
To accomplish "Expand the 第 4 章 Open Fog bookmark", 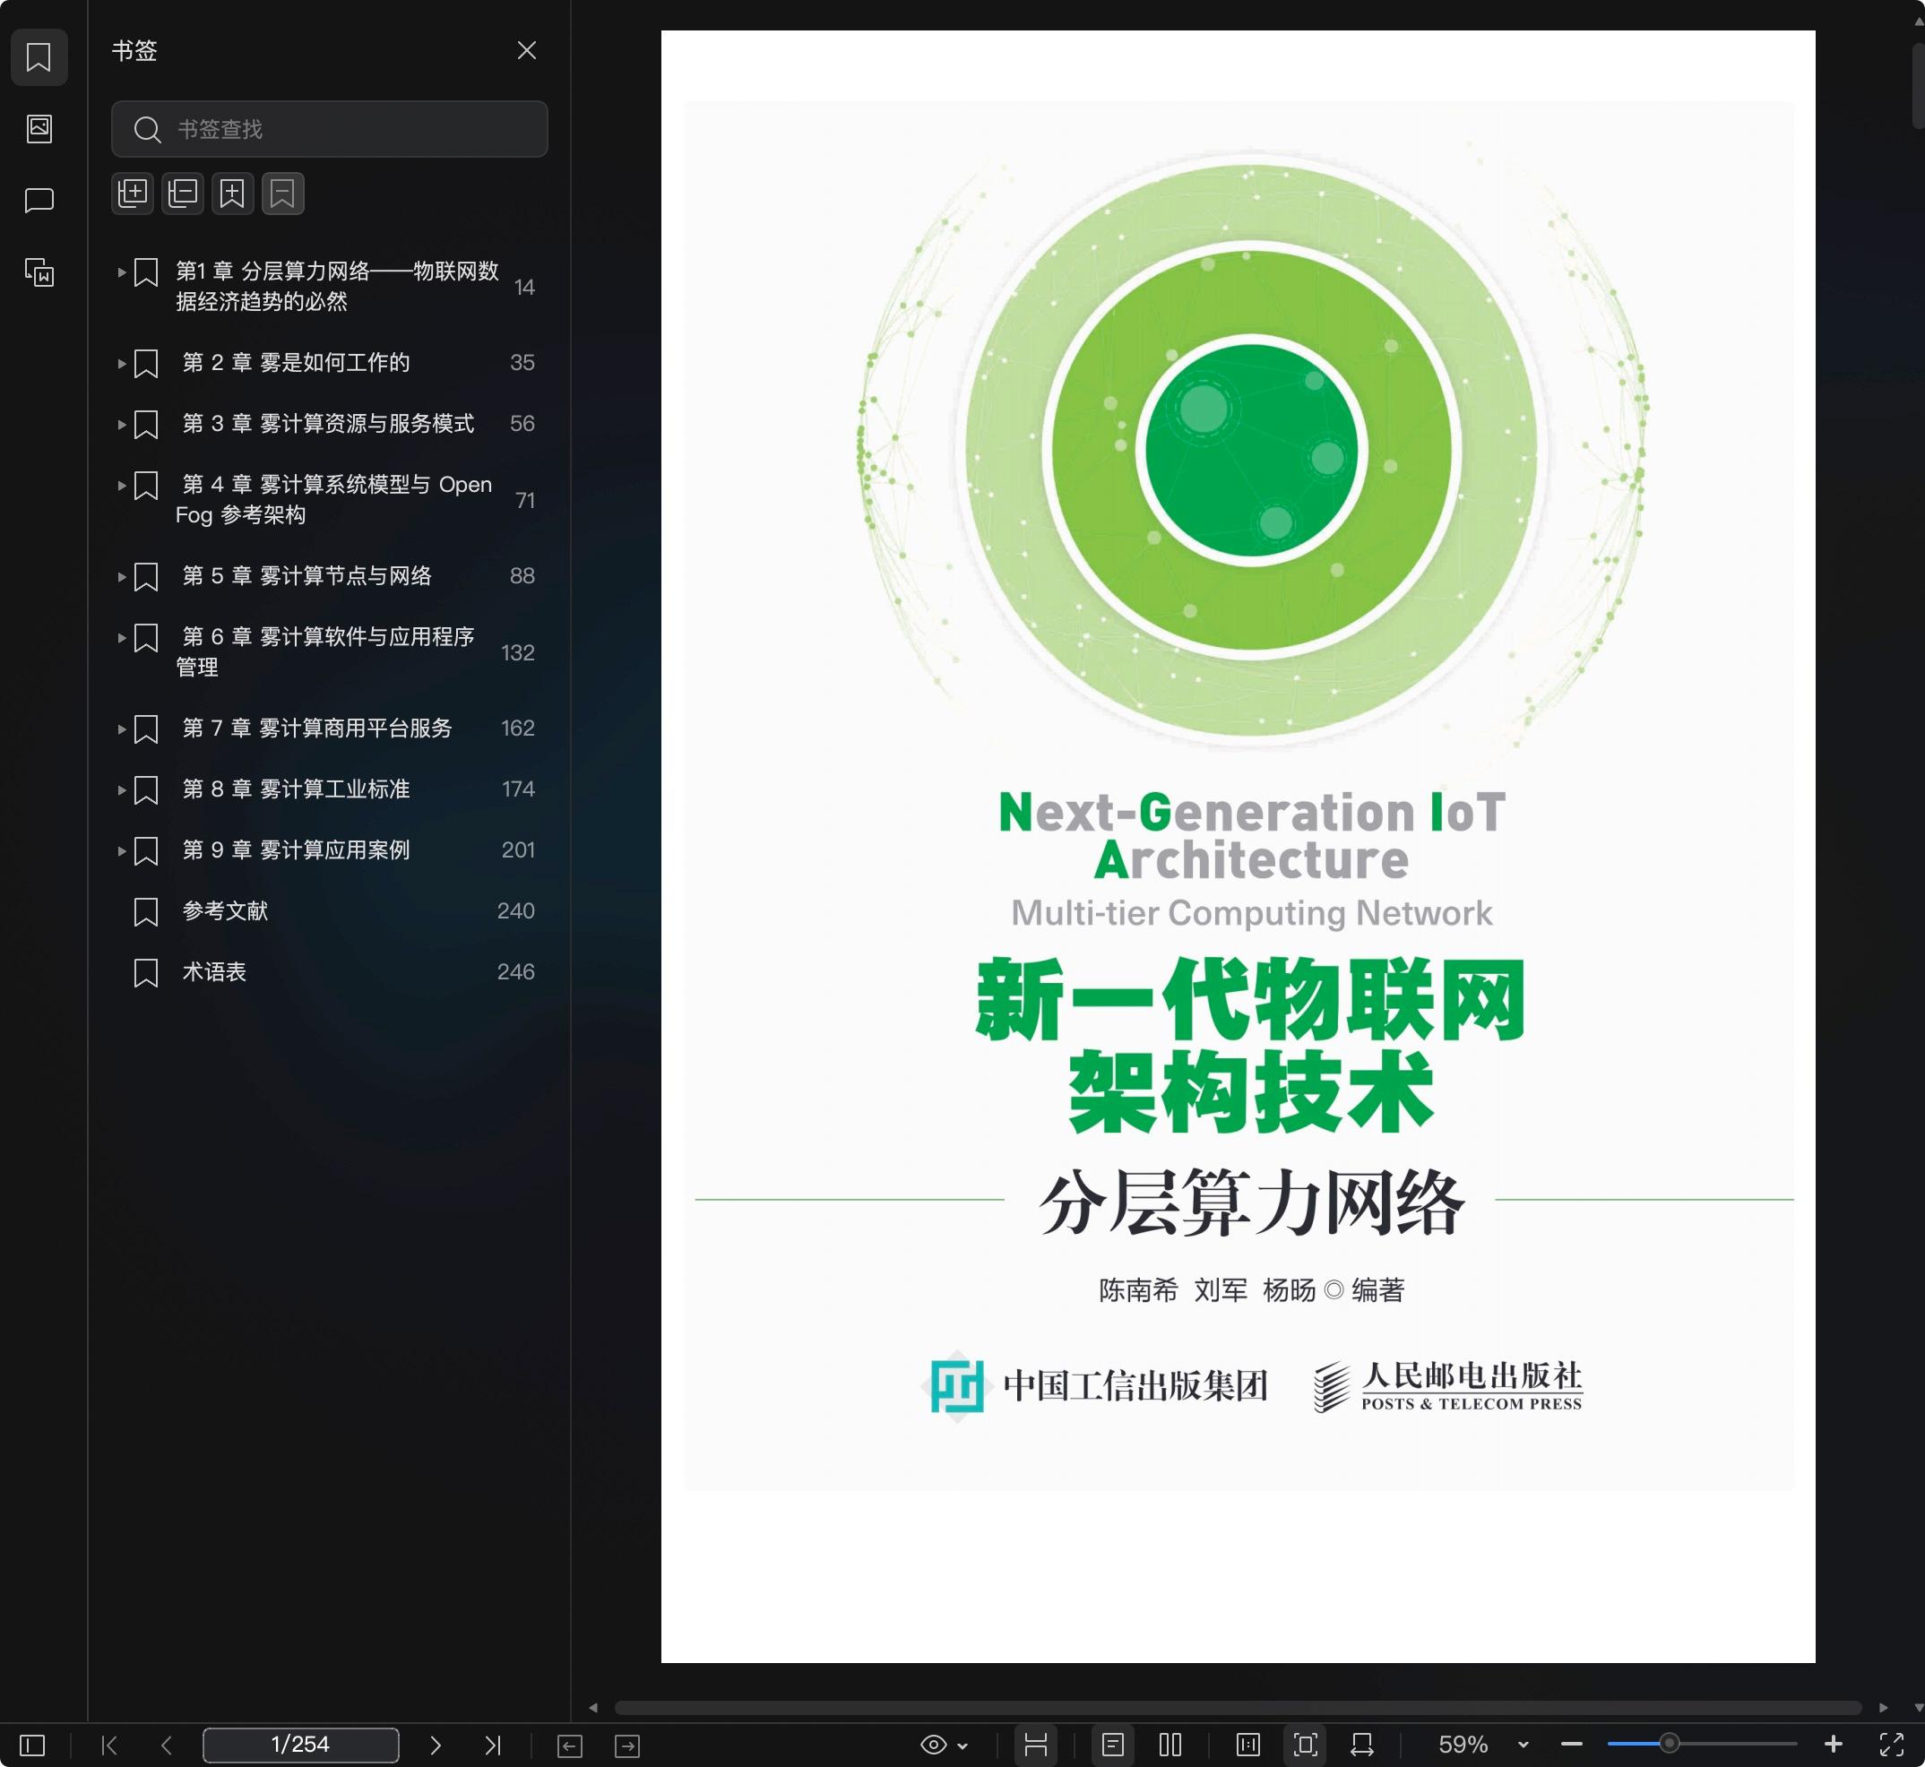I will point(122,486).
